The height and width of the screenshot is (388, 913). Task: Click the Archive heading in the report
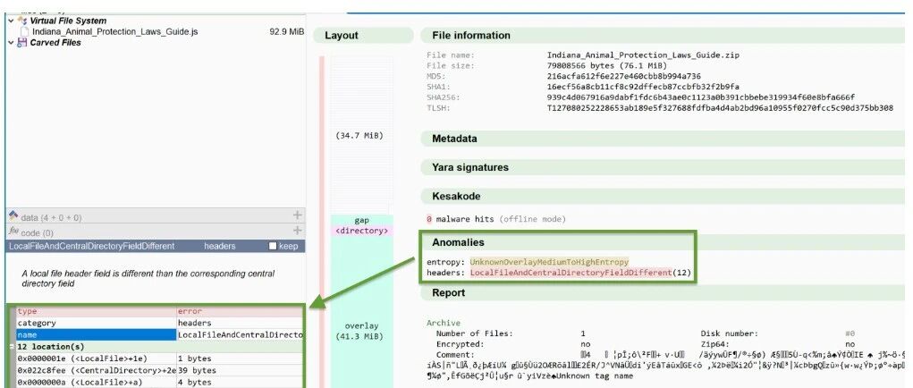(444, 323)
